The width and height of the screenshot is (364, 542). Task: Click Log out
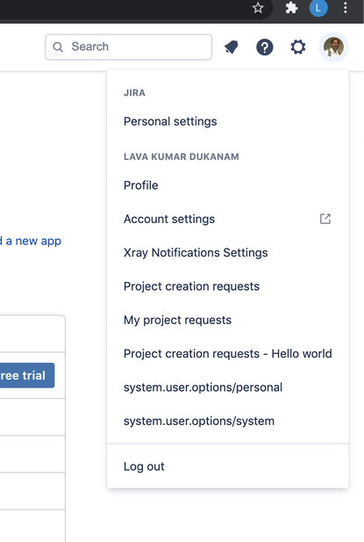point(228,466)
